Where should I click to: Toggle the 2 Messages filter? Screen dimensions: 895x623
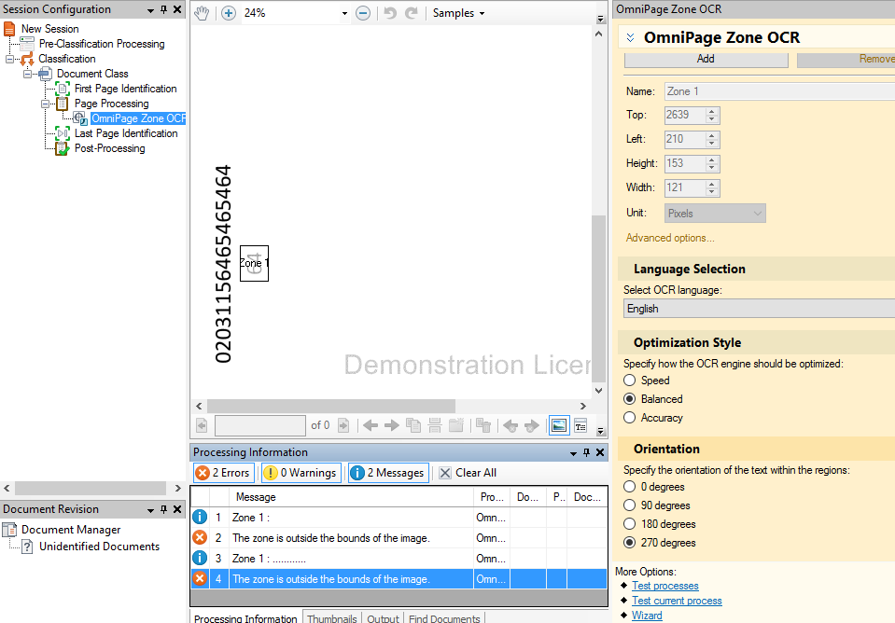[x=388, y=473]
